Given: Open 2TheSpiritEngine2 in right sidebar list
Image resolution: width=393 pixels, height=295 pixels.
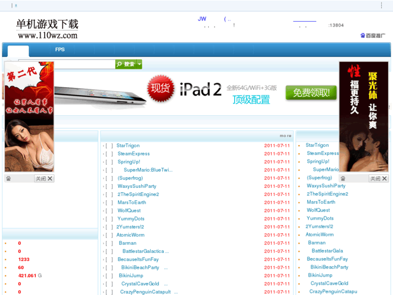Looking at the screenshot, I should tap(328, 194).
